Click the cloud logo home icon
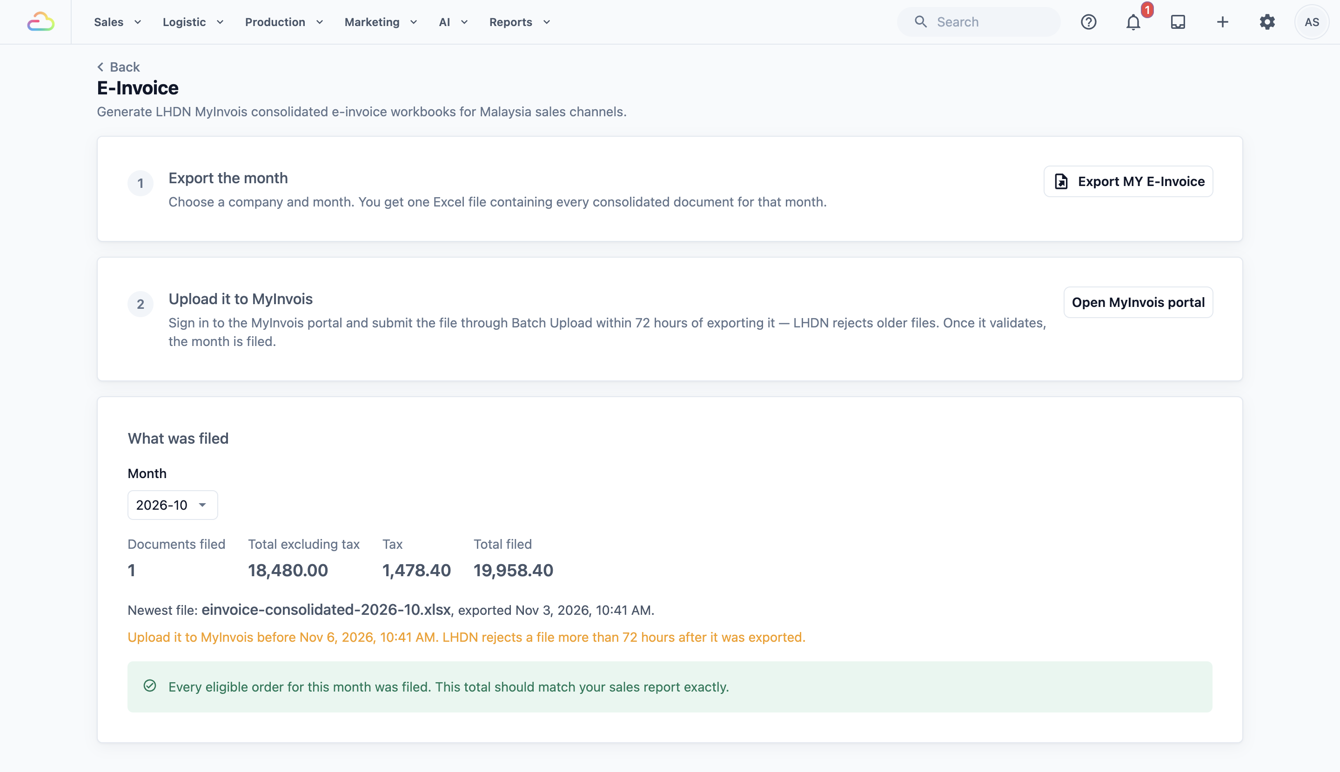 pyautogui.click(x=41, y=22)
